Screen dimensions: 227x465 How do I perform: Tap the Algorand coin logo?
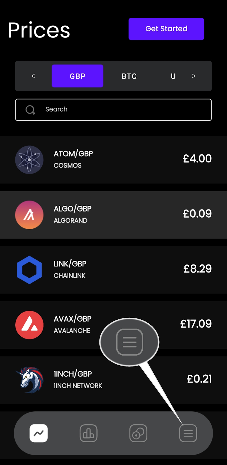[x=29, y=215]
